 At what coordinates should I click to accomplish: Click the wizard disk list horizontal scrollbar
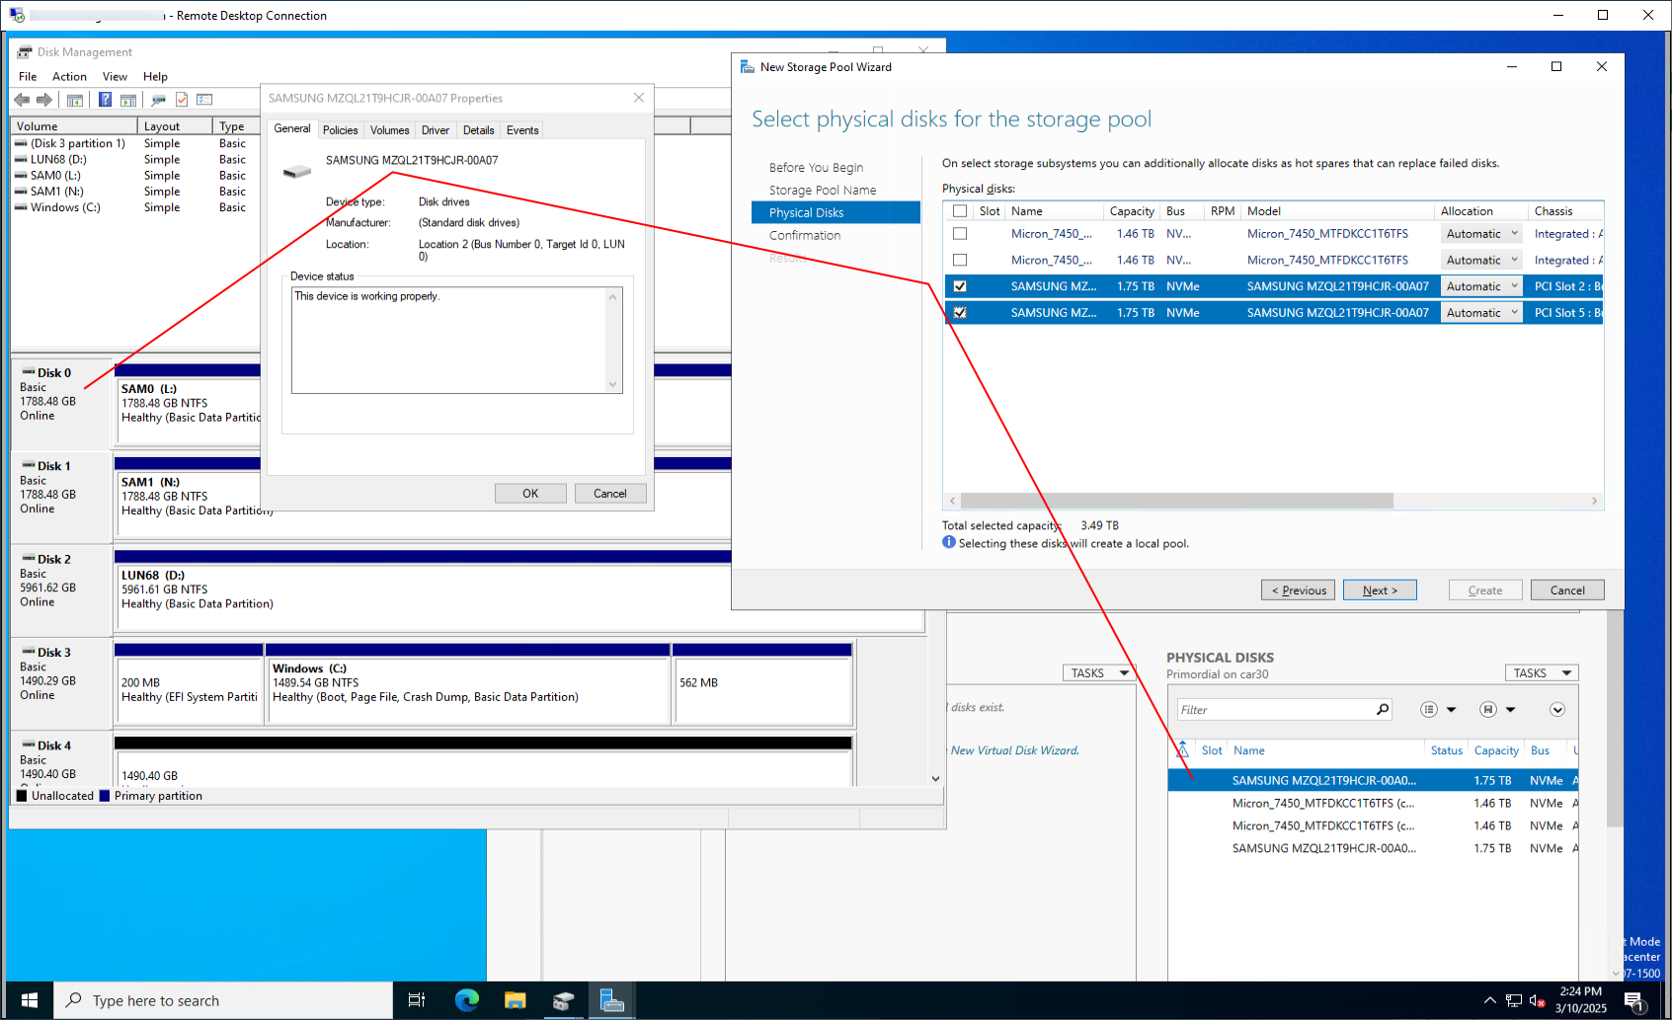click(1176, 501)
